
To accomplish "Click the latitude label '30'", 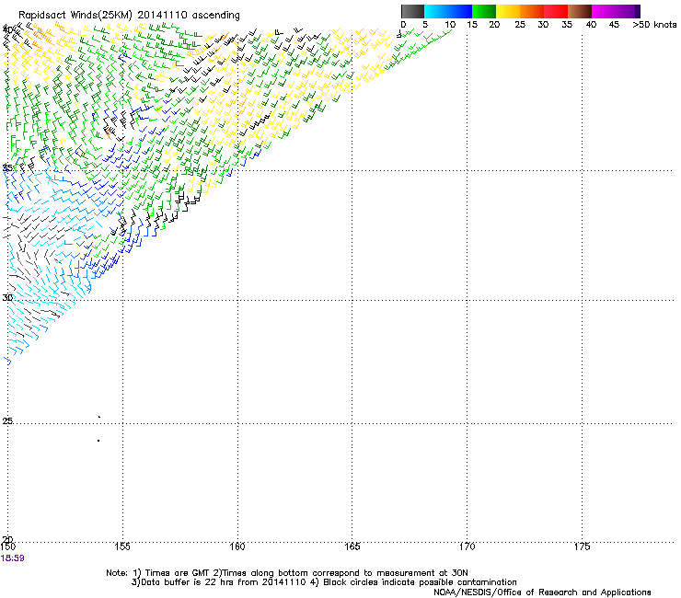I will point(7,297).
